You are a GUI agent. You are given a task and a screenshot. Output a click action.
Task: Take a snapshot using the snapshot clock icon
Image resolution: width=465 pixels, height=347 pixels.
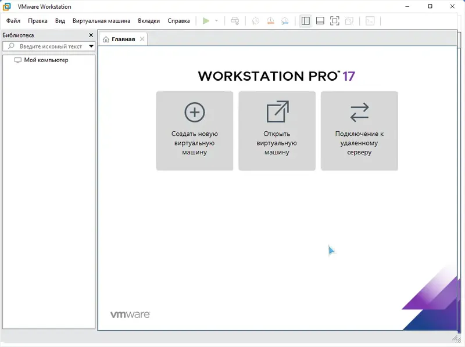coord(256,21)
